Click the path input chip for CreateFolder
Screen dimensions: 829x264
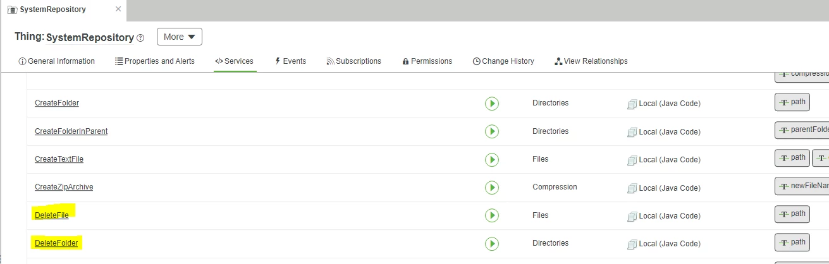point(792,102)
